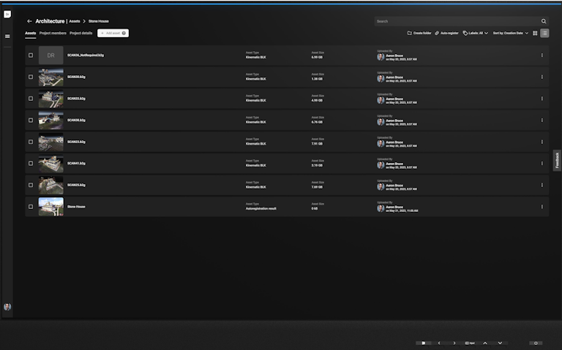The image size is (562, 350).
Task: Check the SCAN25.b2g row checkbox
Action: (31, 185)
